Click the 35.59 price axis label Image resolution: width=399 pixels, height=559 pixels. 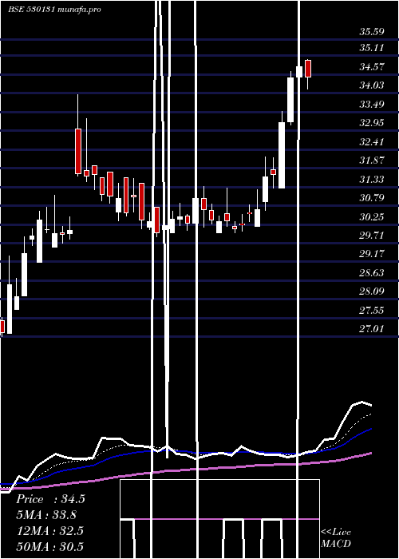(372, 32)
